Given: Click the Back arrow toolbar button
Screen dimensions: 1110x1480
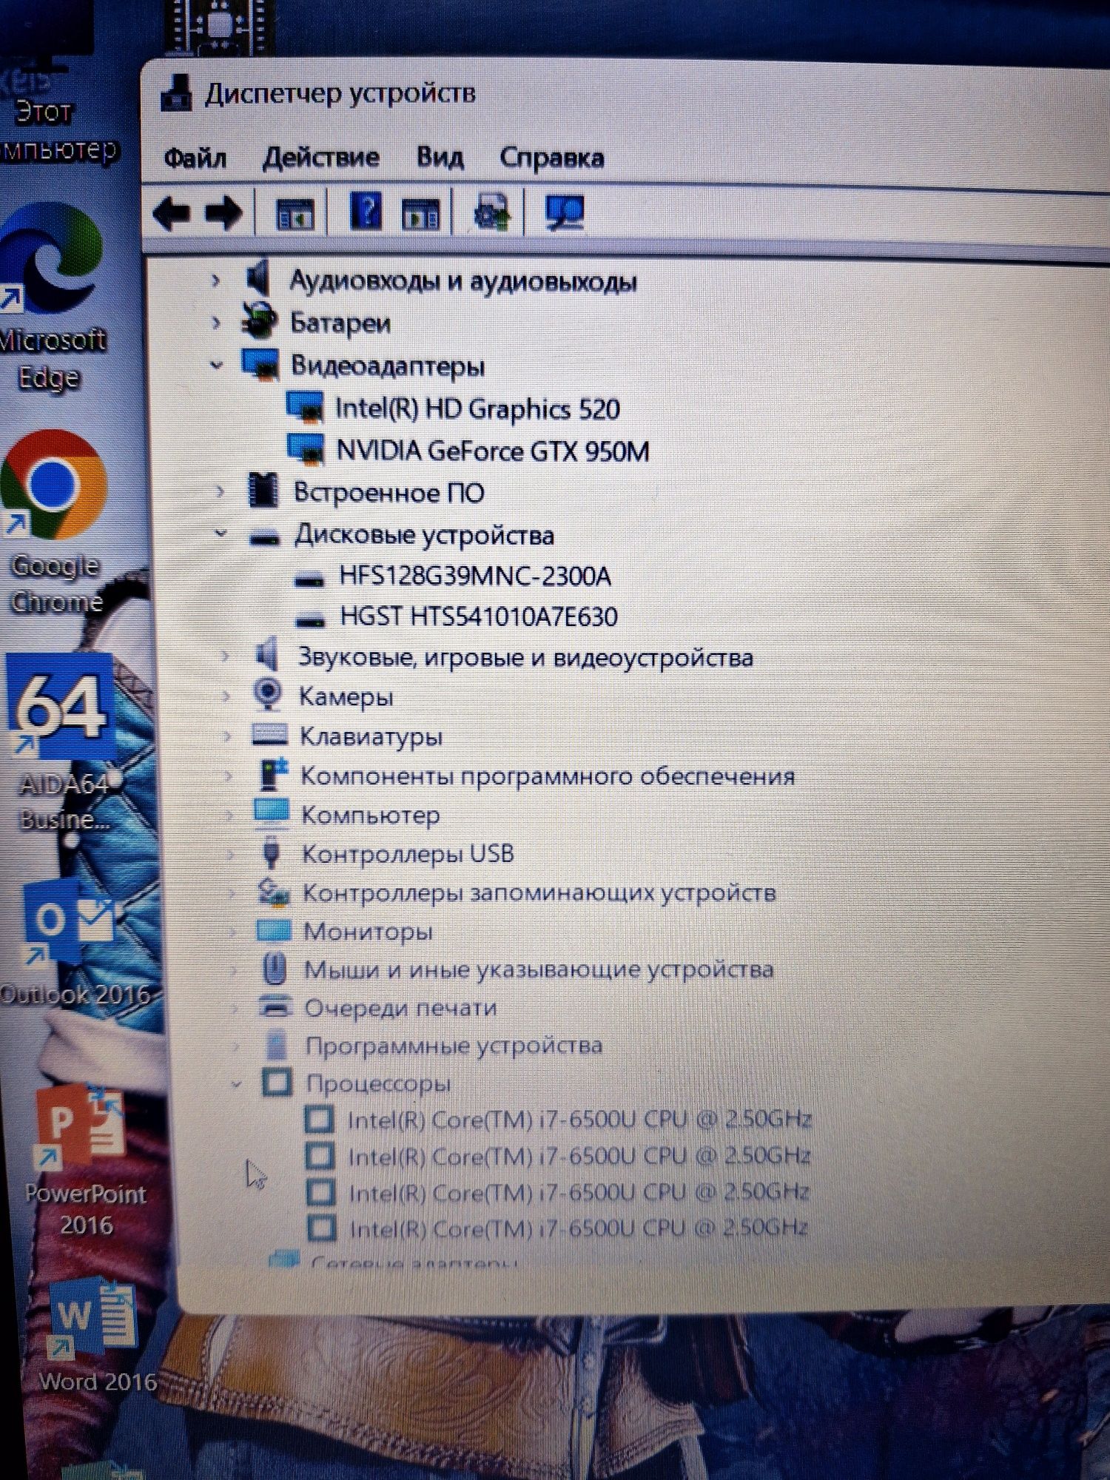Looking at the screenshot, I should (x=172, y=214).
